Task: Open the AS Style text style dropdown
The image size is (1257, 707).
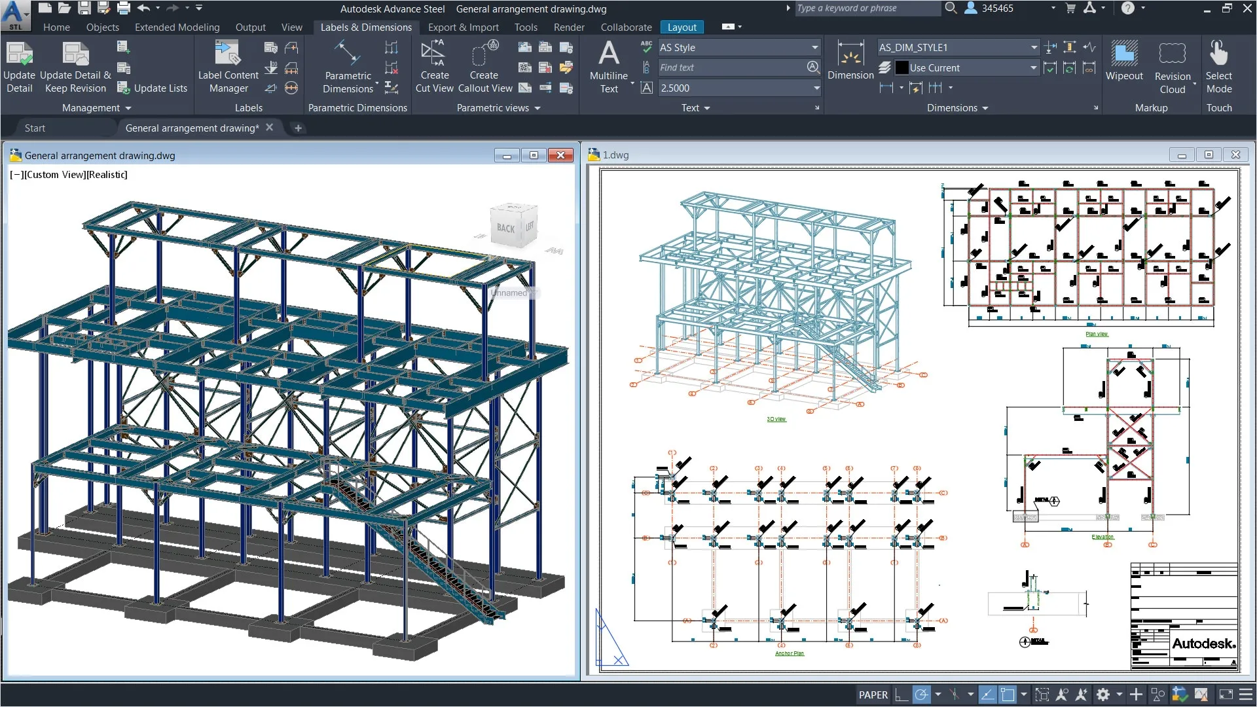Action: point(813,47)
